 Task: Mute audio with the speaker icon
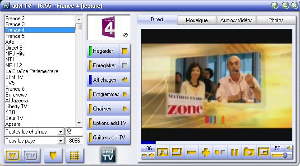[x=289, y=148]
